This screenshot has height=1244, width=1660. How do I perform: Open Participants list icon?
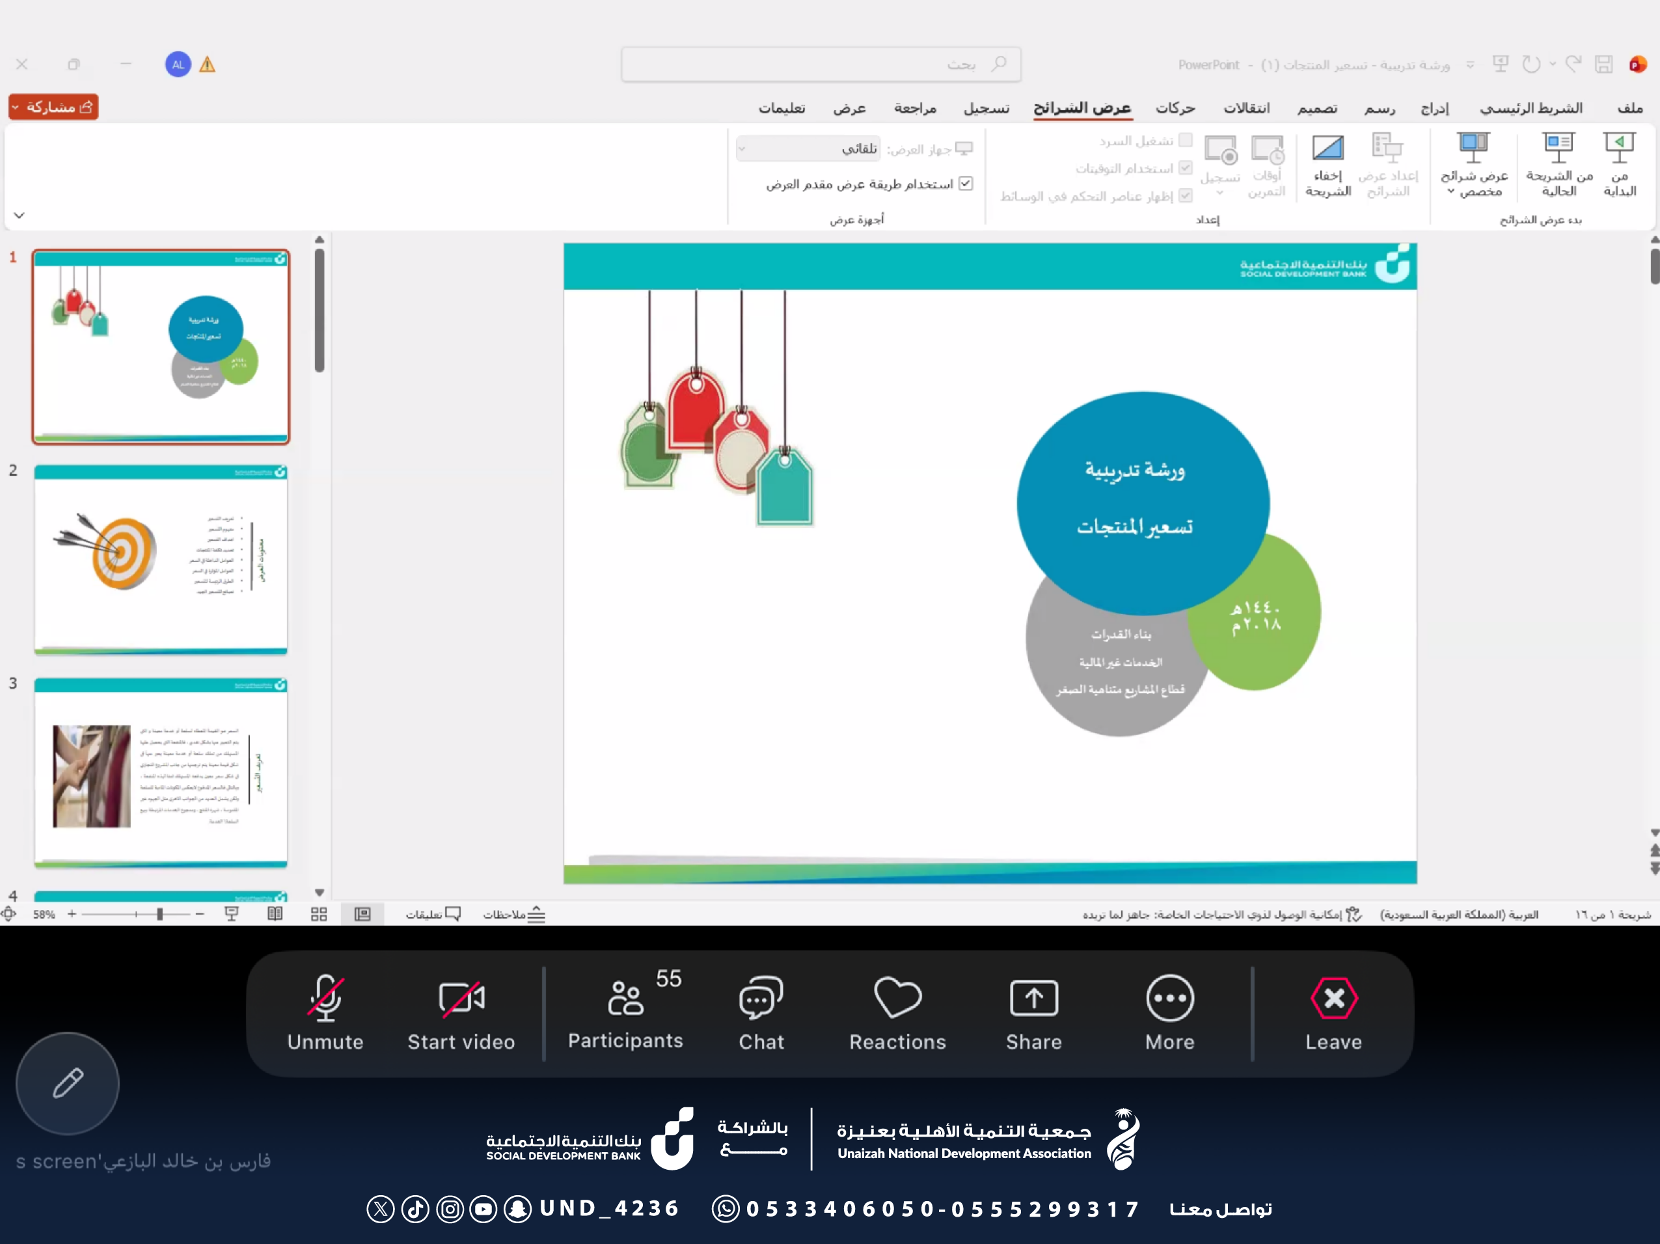click(x=625, y=998)
